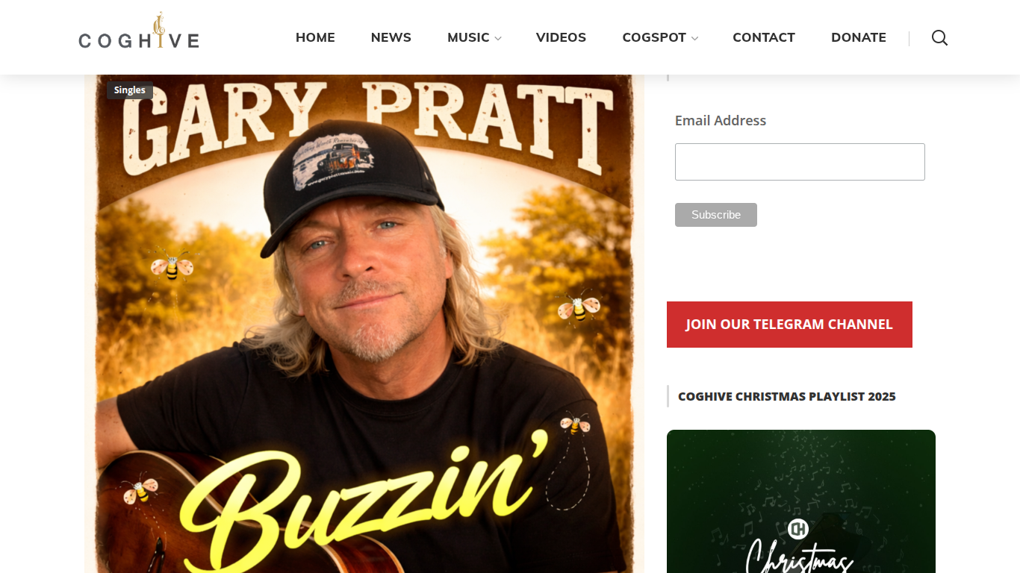Open the News menu item

(391, 37)
